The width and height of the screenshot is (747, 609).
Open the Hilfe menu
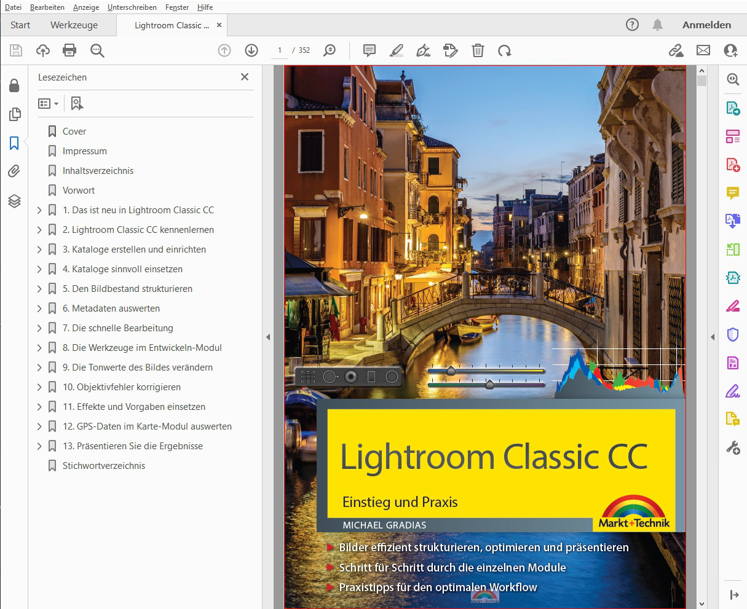coord(205,7)
